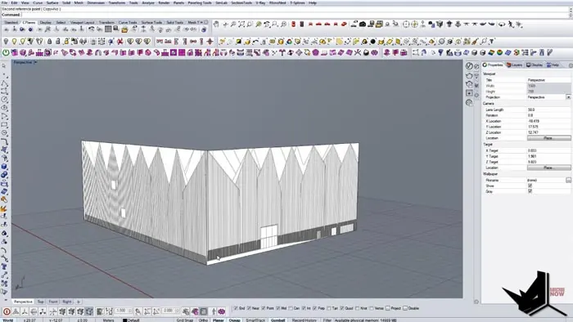Switch to the Layers panel tab

pos(515,65)
